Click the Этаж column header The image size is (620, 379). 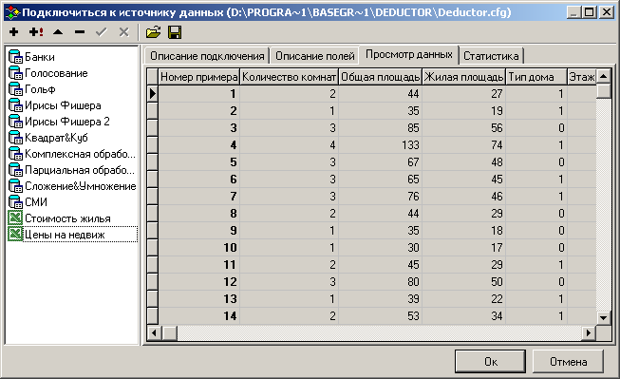click(x=582, y=77)
